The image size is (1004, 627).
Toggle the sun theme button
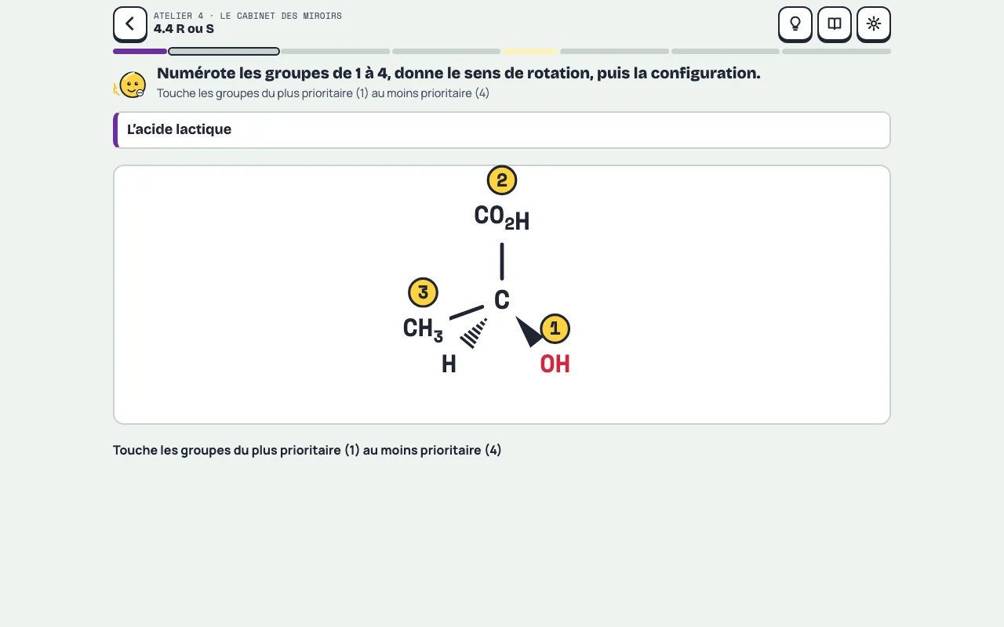click(874, 24)
